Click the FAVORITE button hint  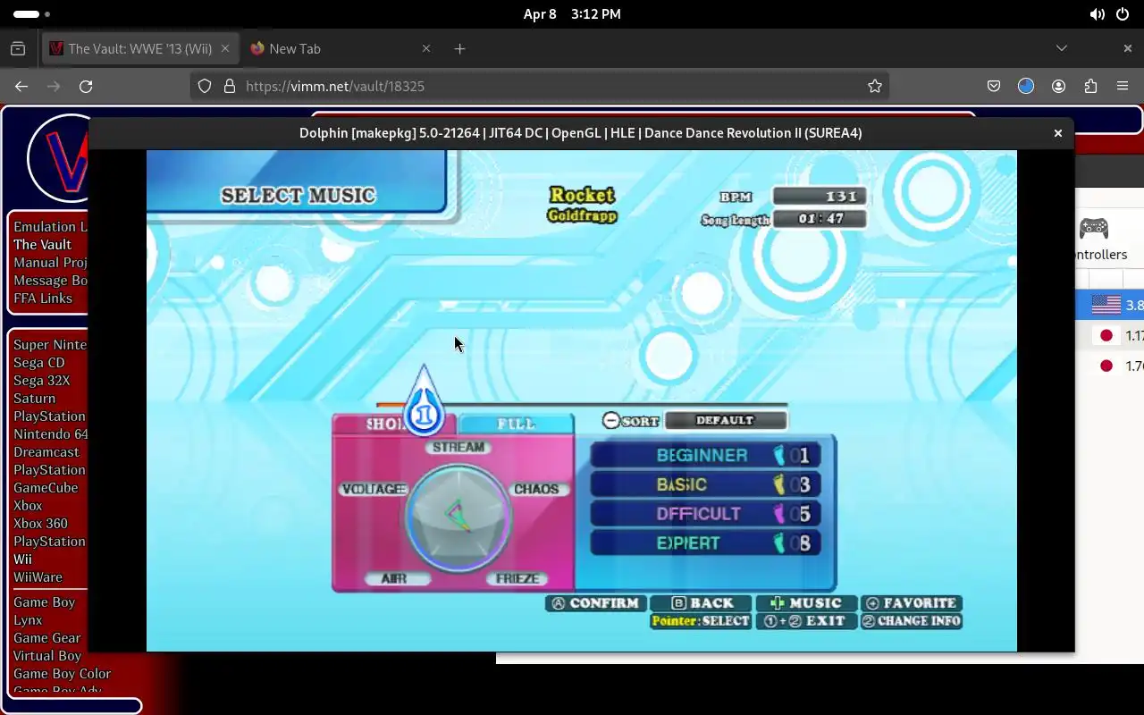point(911,603)
